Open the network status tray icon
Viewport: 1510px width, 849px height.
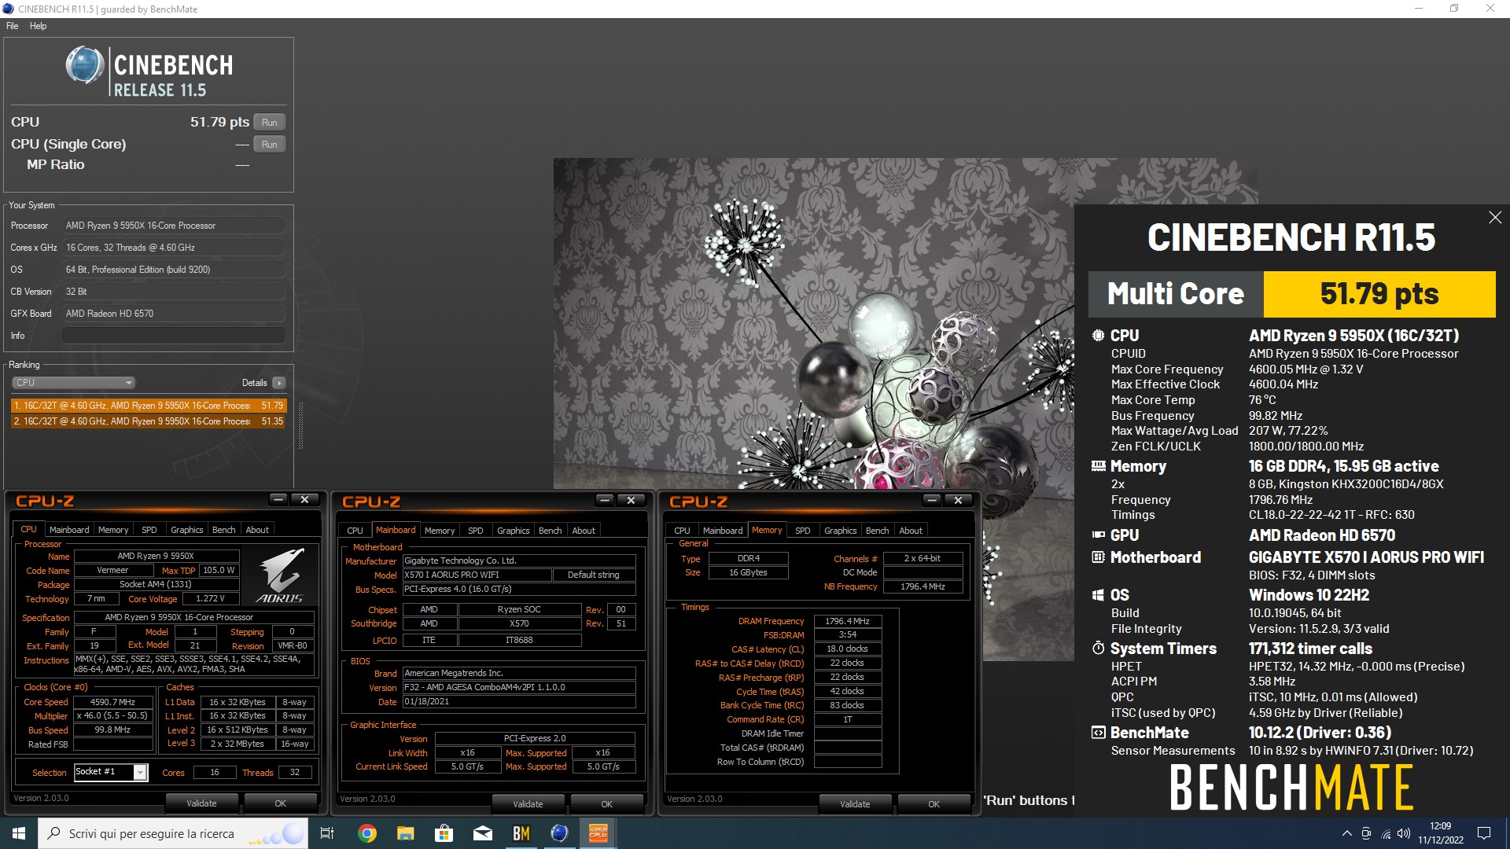click(x=1385, y=833)
